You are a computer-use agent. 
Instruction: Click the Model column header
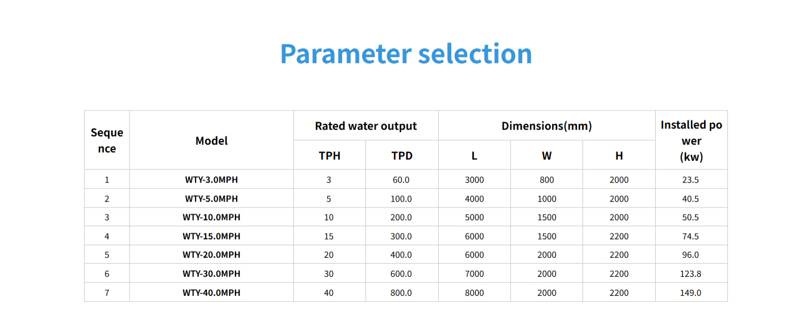[x=212, y=141]
